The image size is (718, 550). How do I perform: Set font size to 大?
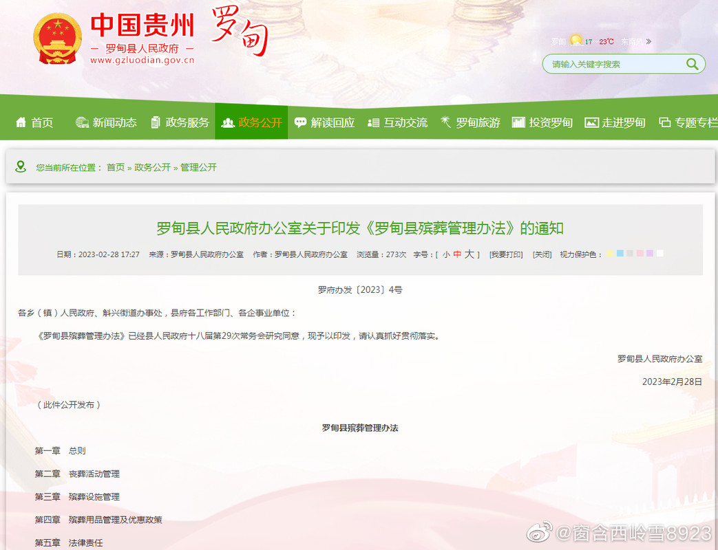(x=469, y=254)
